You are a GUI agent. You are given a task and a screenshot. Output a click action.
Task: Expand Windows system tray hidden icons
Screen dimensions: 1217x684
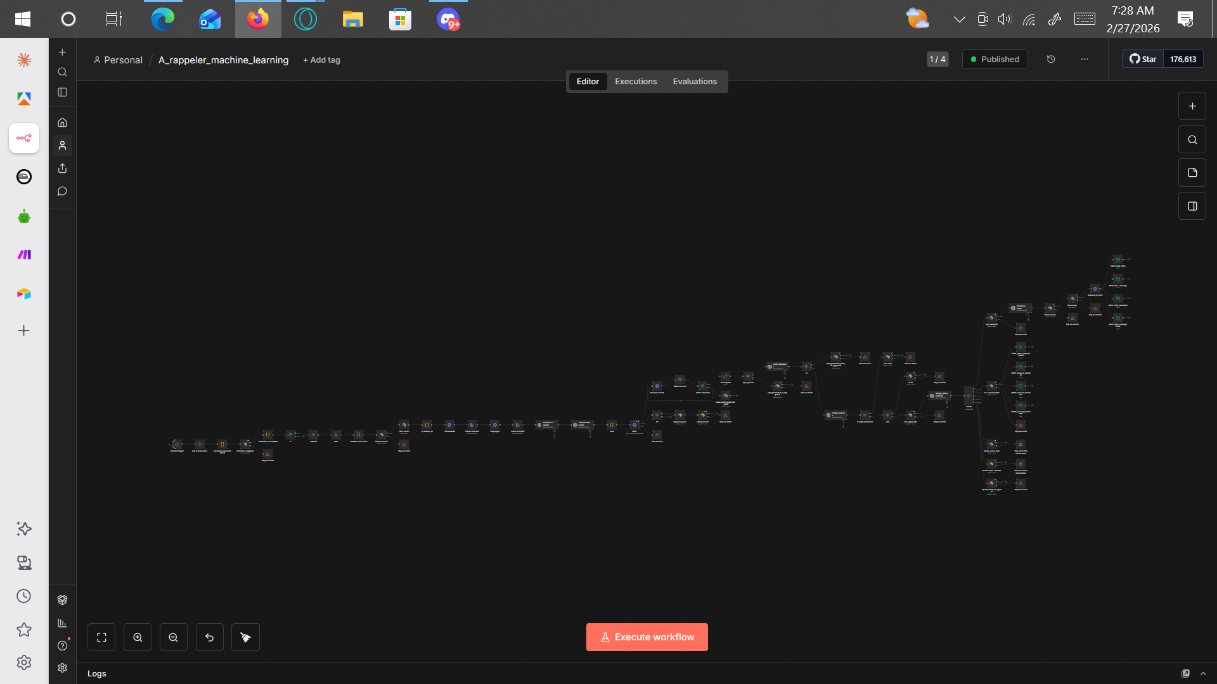click(x=959, y=19)
